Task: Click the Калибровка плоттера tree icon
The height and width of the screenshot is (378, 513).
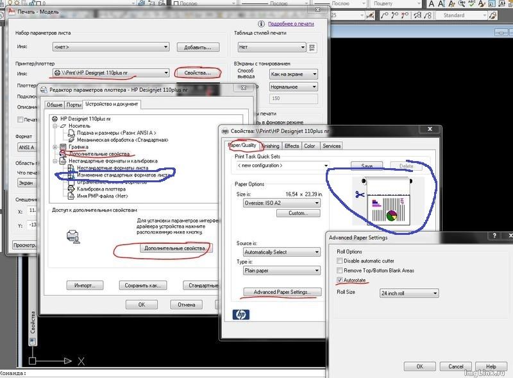Action: [x=71, y=189]
